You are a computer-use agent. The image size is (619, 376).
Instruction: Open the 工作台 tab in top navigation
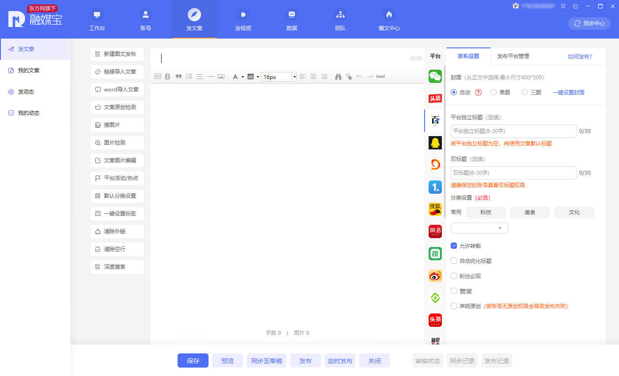click(x=97, y=19)
